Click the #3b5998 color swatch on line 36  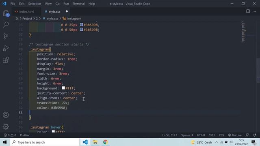coord(81,30)
